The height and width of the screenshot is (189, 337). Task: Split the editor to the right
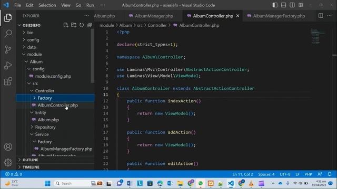pyautogui.click(x=321, y=16)
